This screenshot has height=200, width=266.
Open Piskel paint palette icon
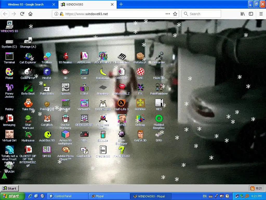coord(9,74)
